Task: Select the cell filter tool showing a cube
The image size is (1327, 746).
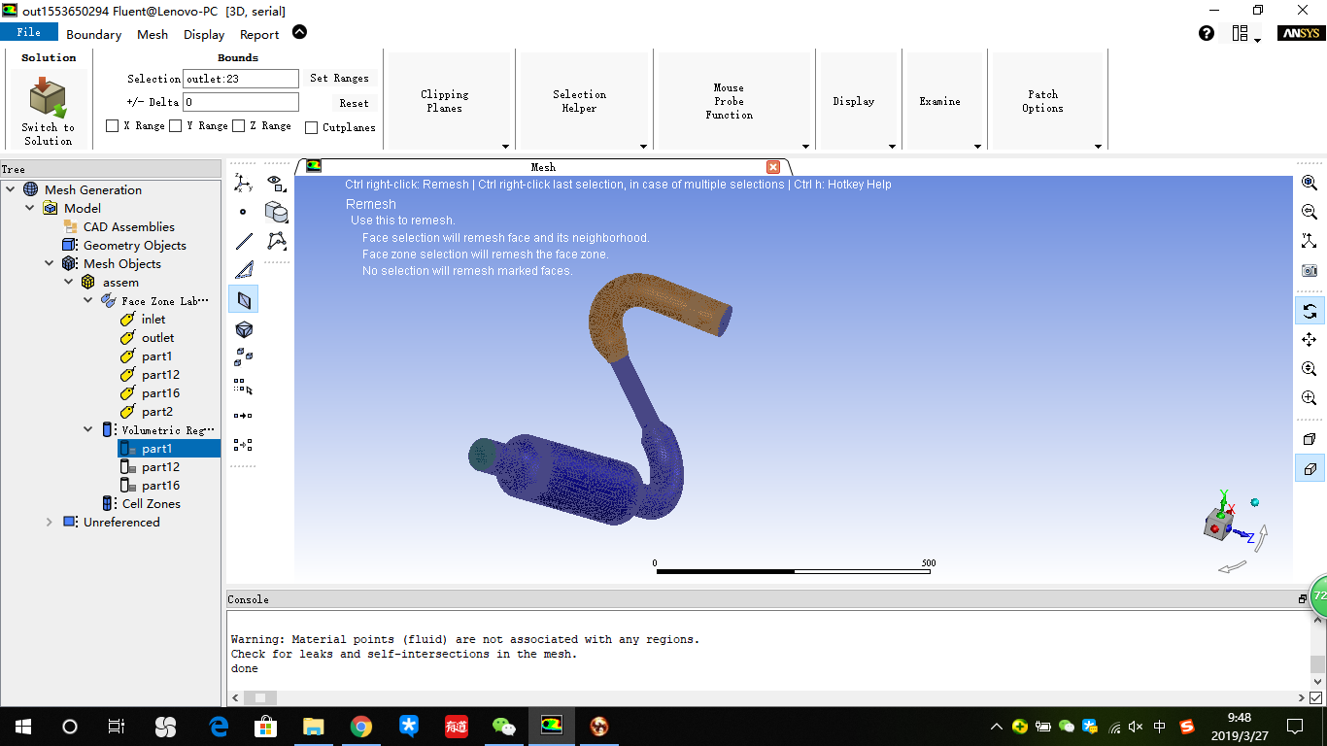Action: (244, 329)
